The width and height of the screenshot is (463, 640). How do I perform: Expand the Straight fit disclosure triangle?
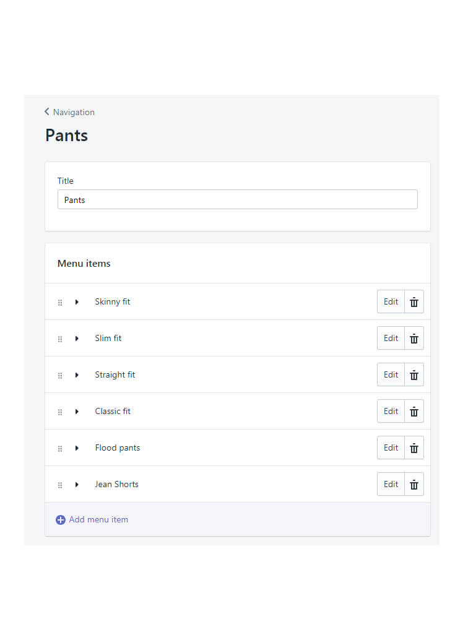pos(77,375)
